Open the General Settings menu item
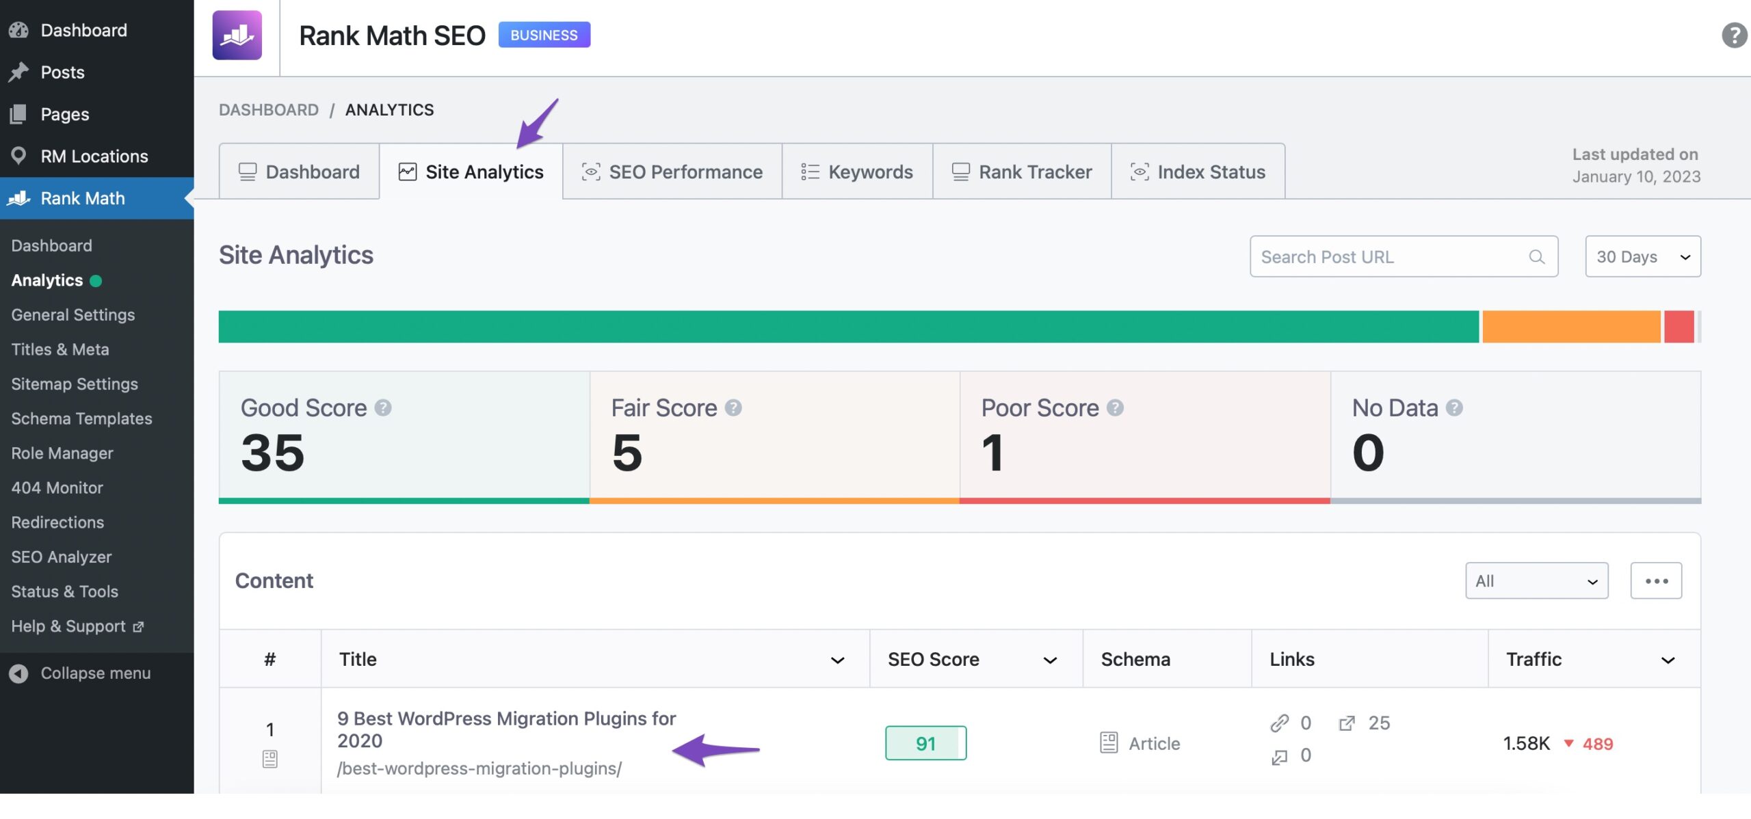The height and width of the screenshot is (819, 1751). pos(71,314)
